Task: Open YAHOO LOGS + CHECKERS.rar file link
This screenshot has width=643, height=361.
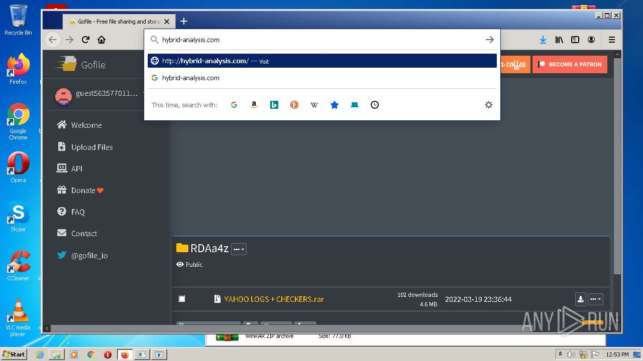Action: coord(274,299)
